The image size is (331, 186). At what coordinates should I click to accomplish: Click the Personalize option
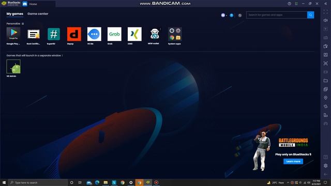(13, 24)
